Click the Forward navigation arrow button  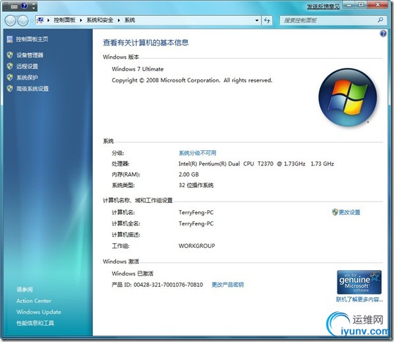(23, 20)
